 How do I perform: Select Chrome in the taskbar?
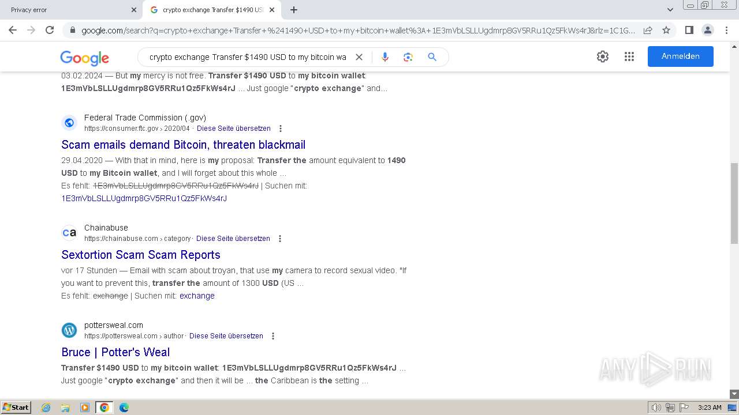(x=104, y=408)
